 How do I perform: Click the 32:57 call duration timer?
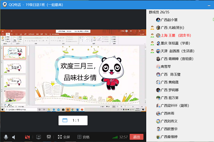coord(123,137)
